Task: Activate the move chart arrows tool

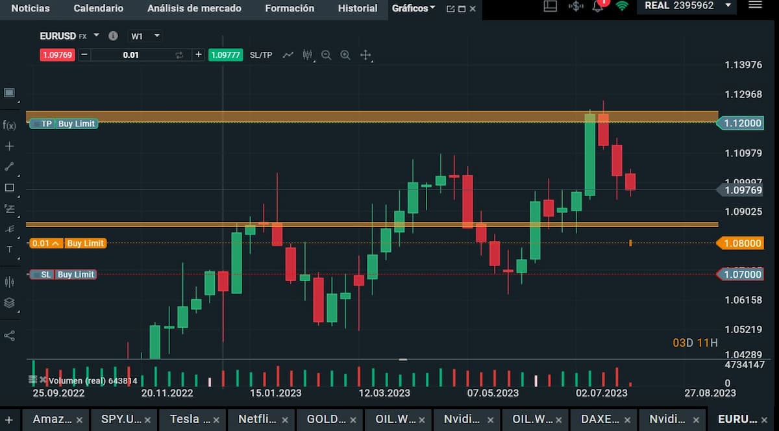Action: 365,55
